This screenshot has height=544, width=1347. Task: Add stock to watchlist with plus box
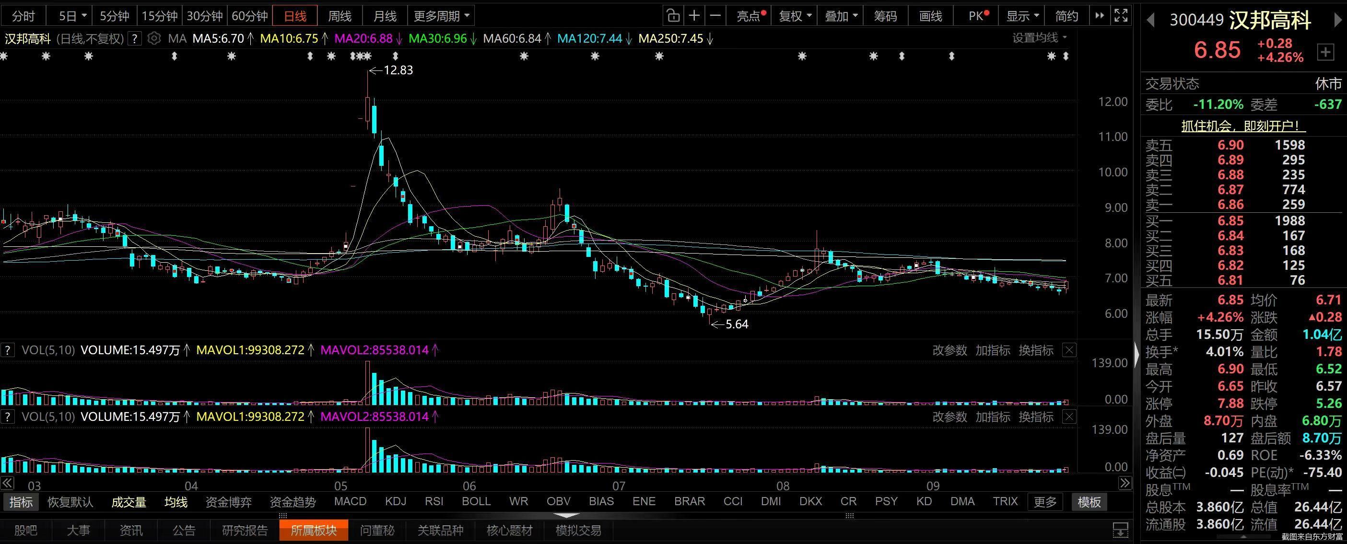pos(1325,52)
